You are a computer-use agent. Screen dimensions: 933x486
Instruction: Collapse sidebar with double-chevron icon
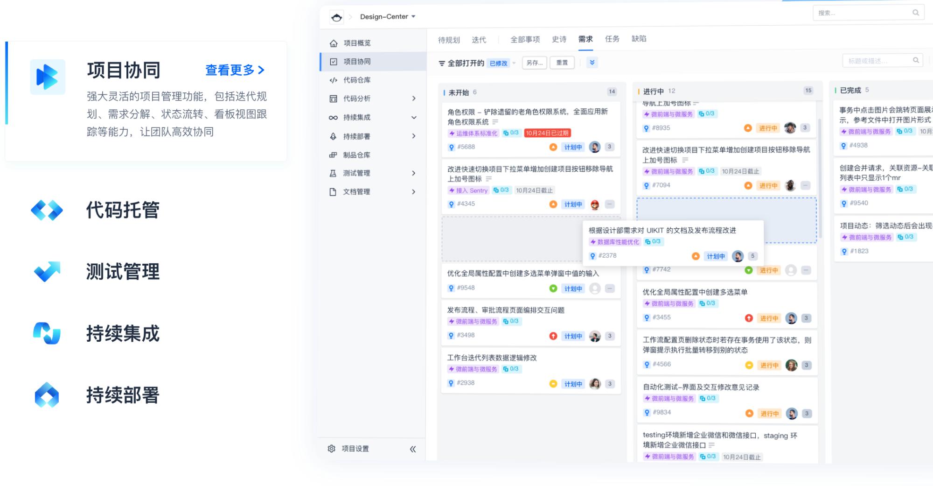tap(413, 449)
